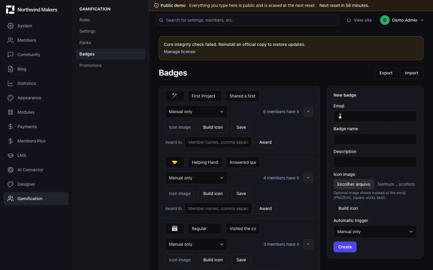The height and width of the screenshot is (270, 433).
Task: Open the Promotions submenu item
Action: [x=111, y=65]
